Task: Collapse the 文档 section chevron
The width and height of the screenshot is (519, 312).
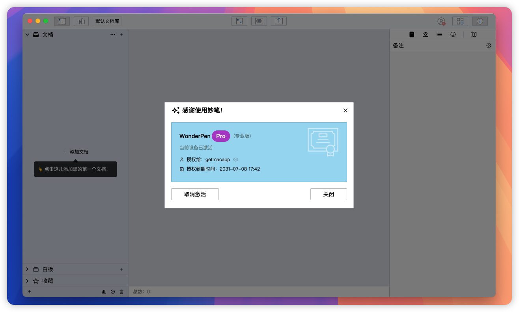Action: (27, 35)
